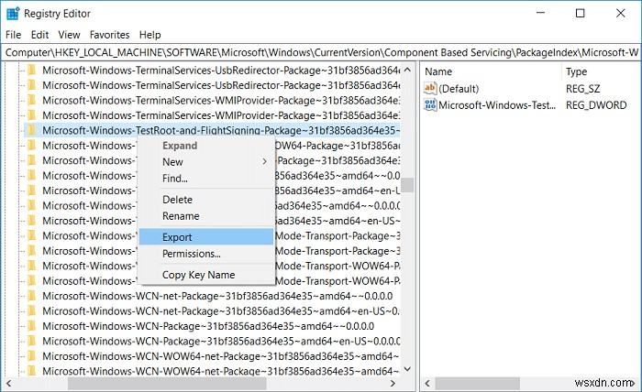The height and width of the screenshot is (392, 642).
Task: Select WCN-Package amd64~en-US key
Action: pyautogui.click(x=221, y=341)
